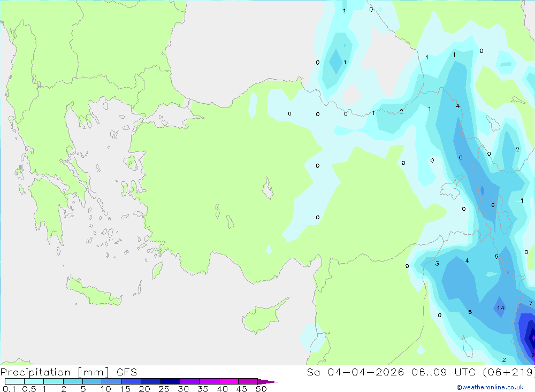Click the 20–25 mm legend color swatch
535x392 pixels.
click(151, 381)
